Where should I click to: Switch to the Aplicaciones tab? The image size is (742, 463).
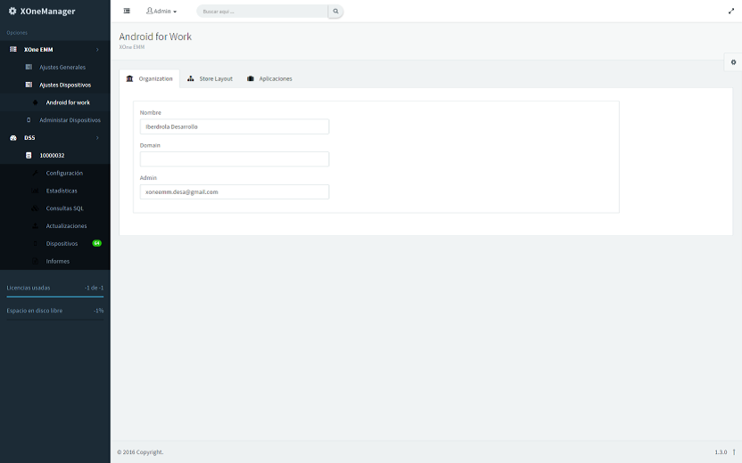click(x=269, y=79)
